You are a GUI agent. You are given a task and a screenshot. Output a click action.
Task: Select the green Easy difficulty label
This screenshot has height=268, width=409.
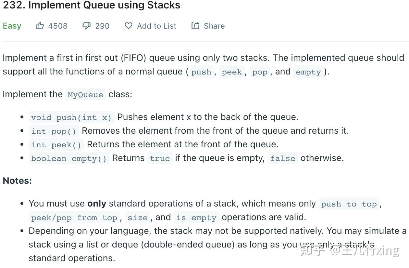coord(12,26)
